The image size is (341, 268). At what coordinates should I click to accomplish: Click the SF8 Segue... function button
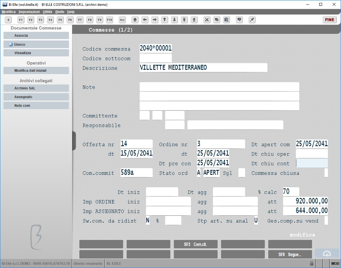coord(290,254)
